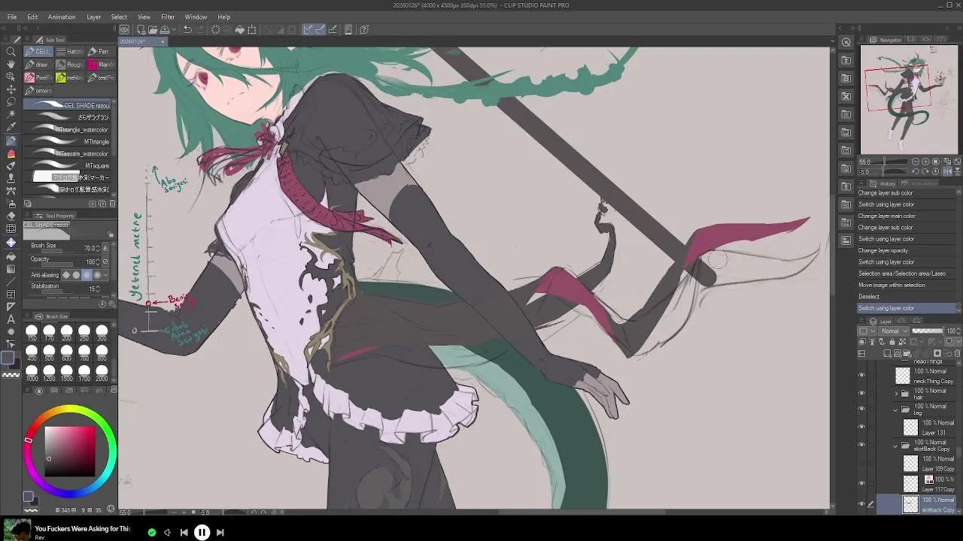Click the Redo arrow in command bar
963x541 pixels.
199,30
